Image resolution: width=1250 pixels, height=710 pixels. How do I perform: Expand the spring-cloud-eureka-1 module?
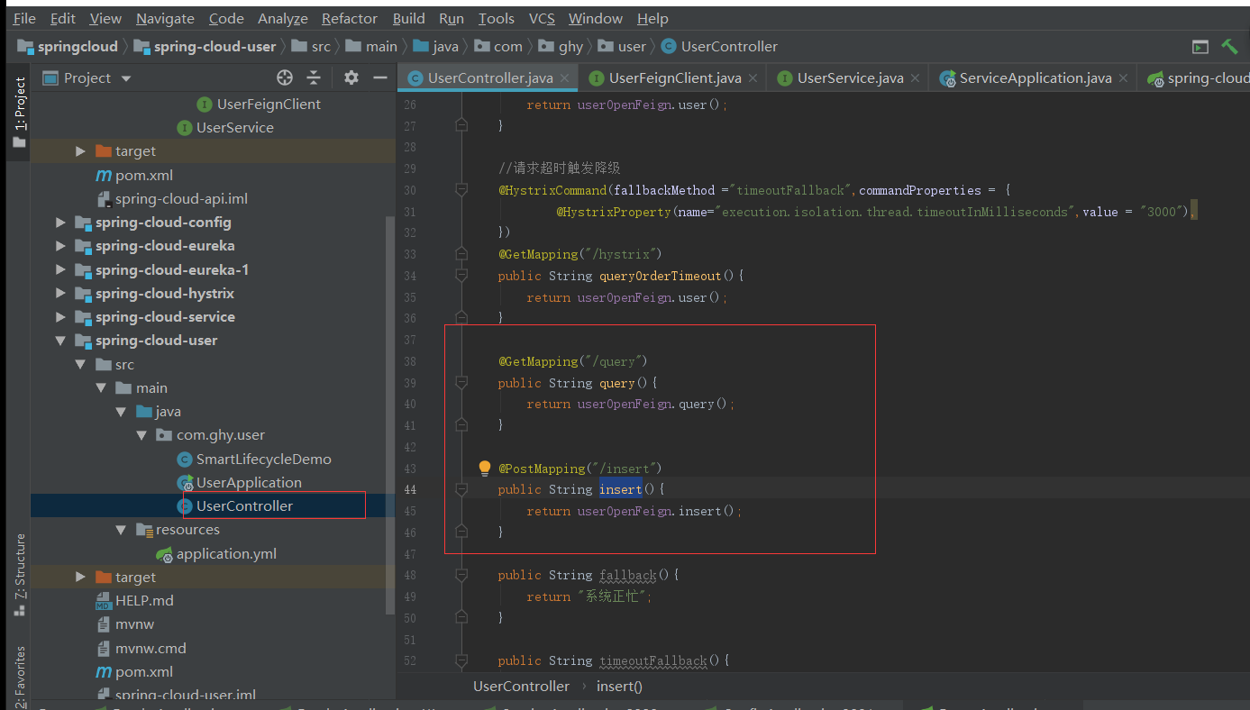coord(60,269)
